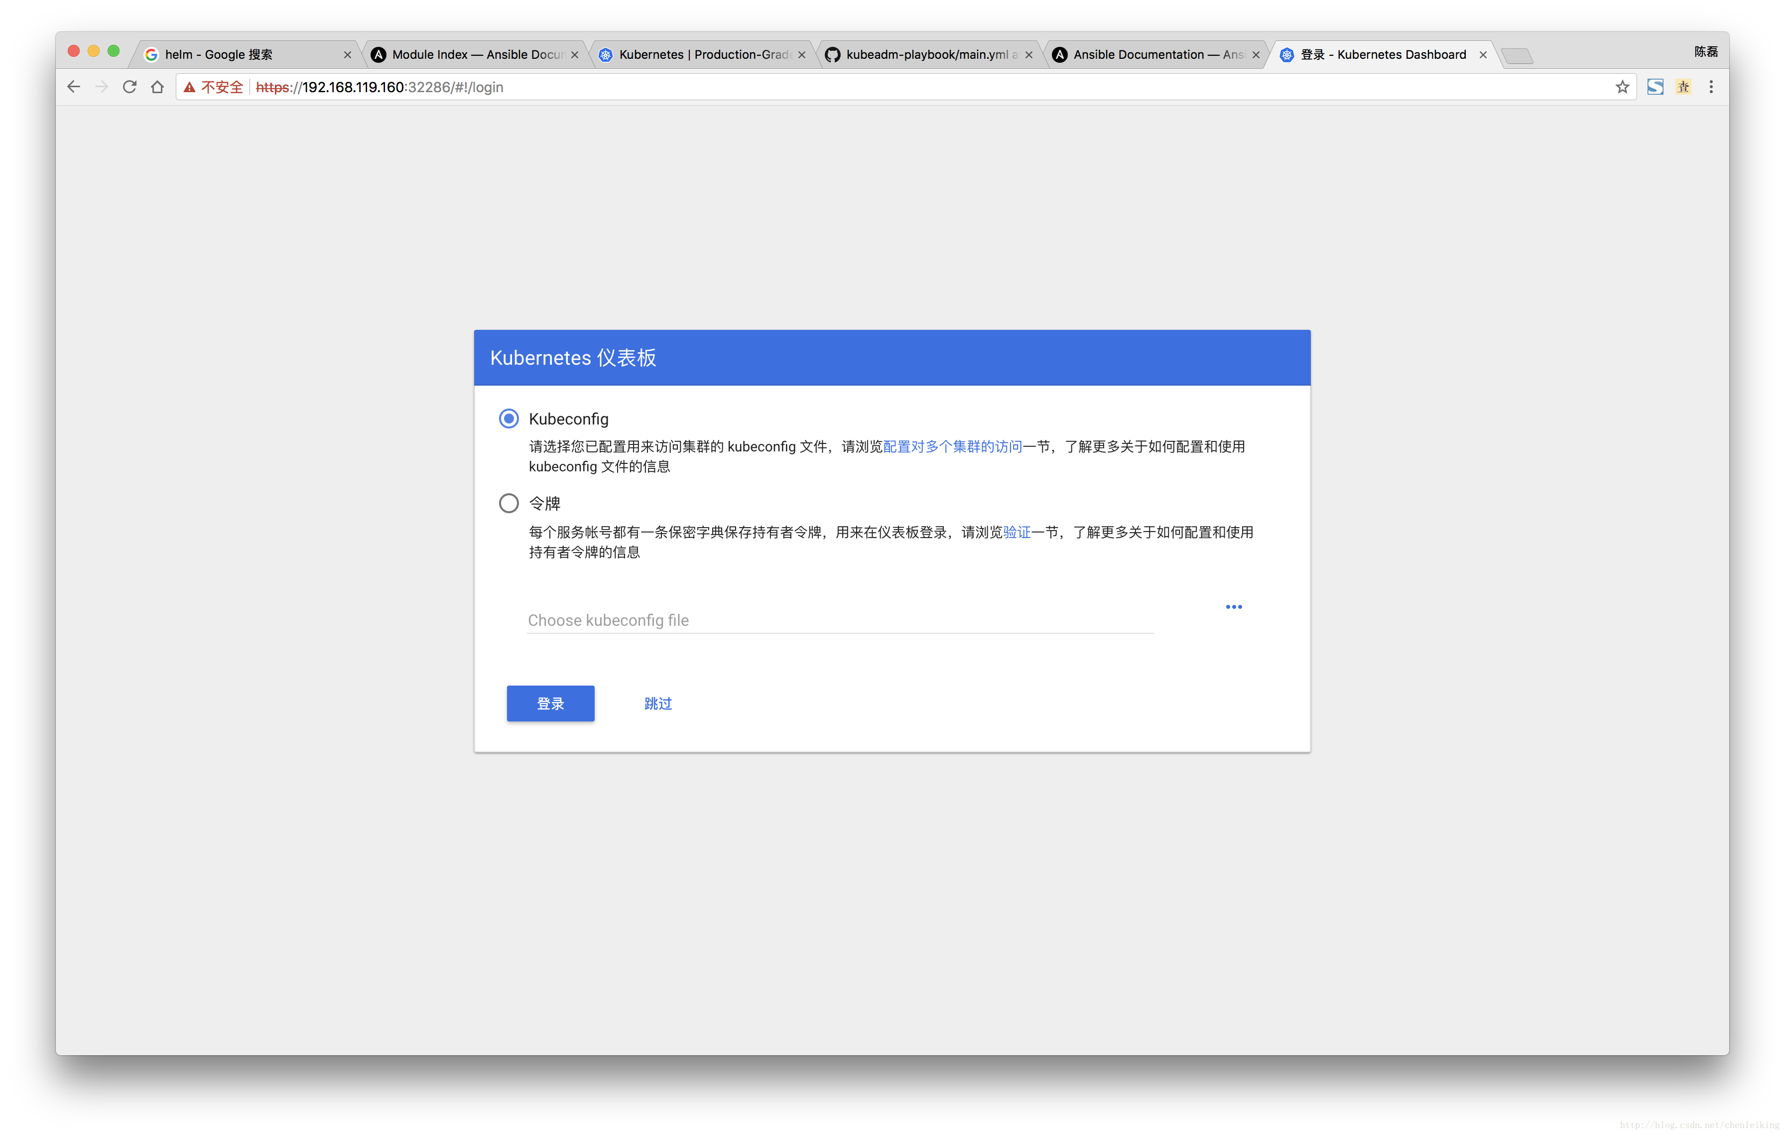This screenshot has height=1135, width=1785.
Task: Click the 登录 sign-in button
Action: [550, 703]
